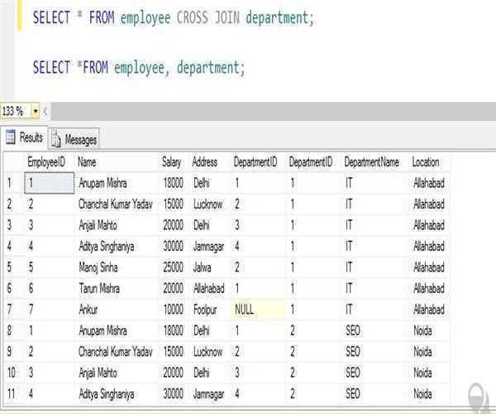
Task: Switch to the Messages tab
Action: (80, 140)
